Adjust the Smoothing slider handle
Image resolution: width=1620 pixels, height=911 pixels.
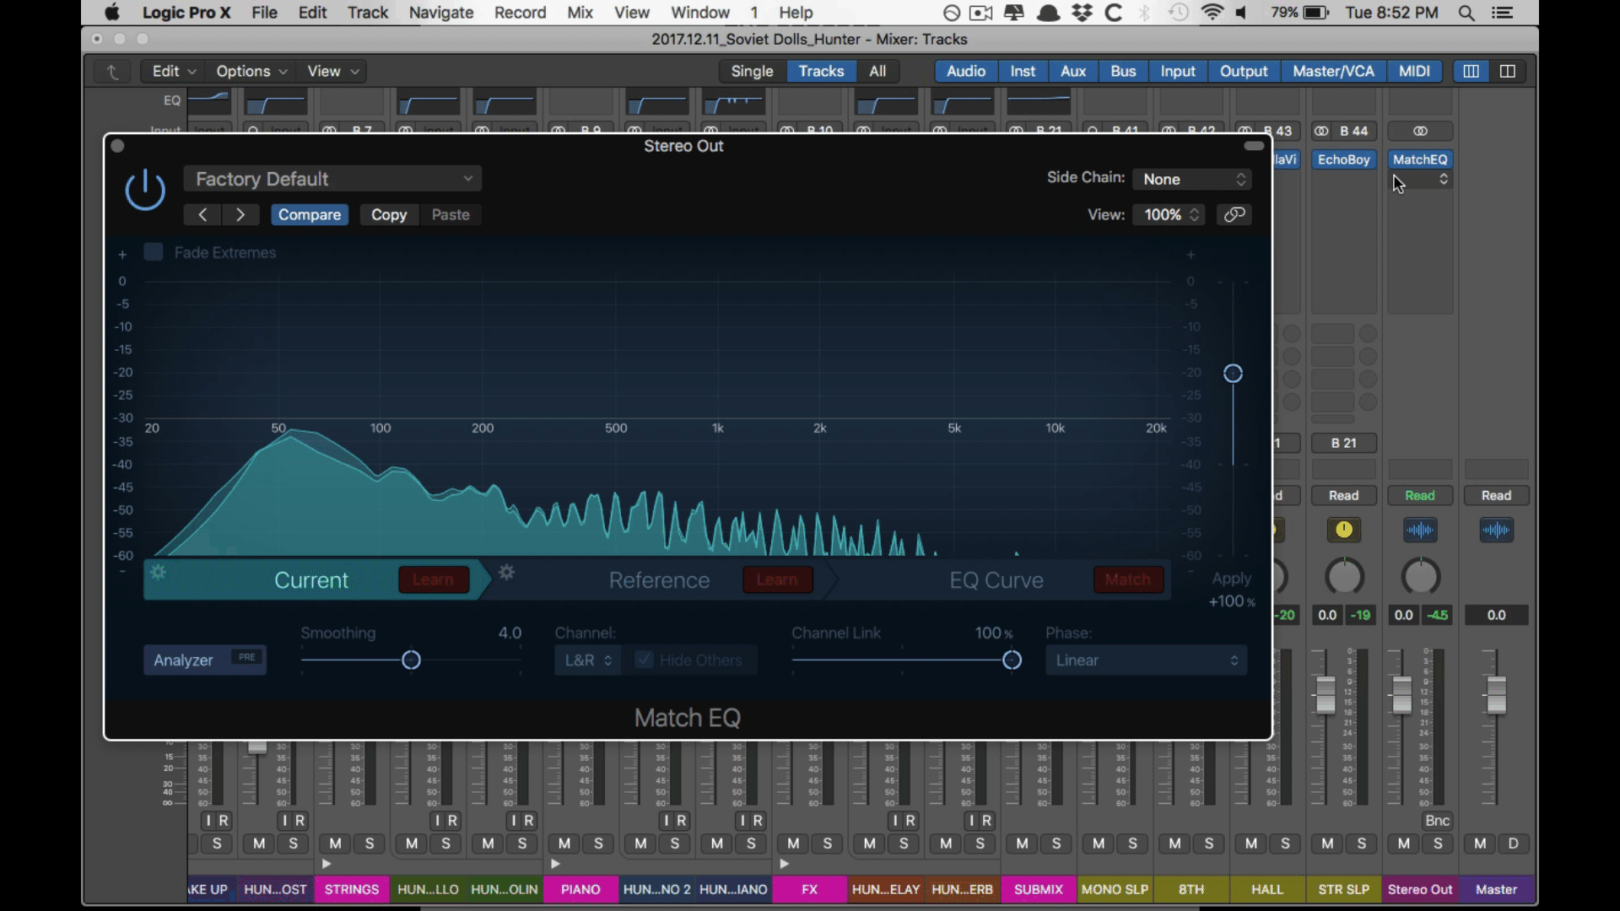point(411,660)
